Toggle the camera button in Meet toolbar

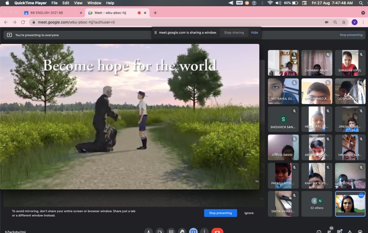160,231
